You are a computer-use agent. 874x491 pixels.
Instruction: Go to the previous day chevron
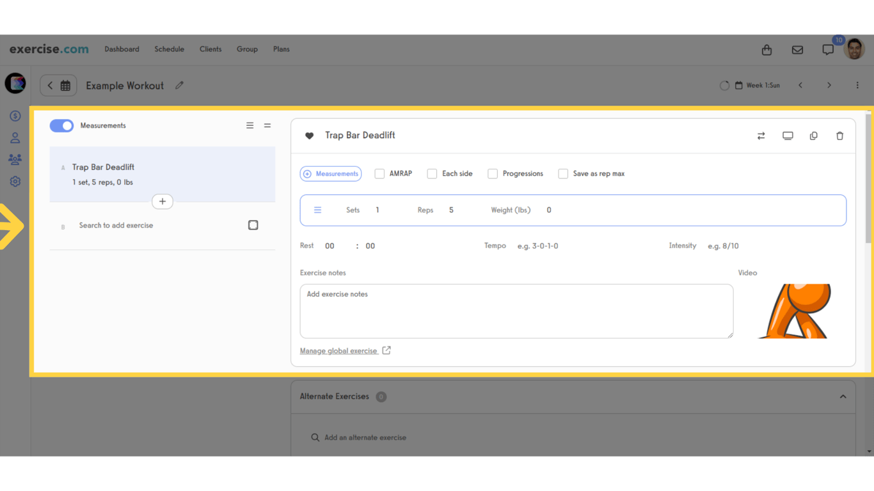pyautogui.click(x=800, y=85)
